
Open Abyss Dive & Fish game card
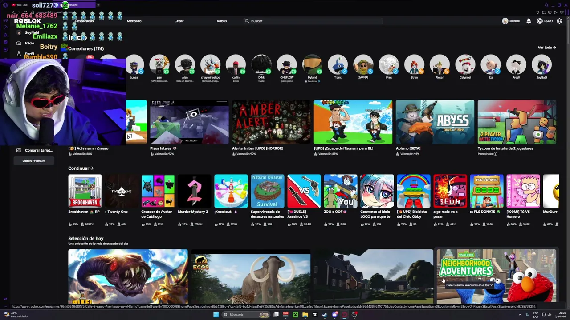(435, 122)
